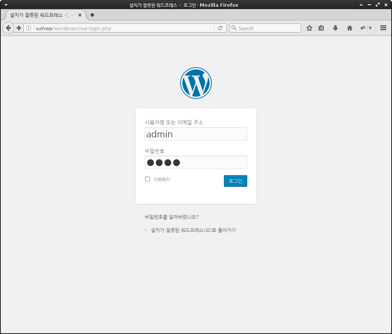
Task: Maximize the Firefox window
Action: (x=378, y=5)
